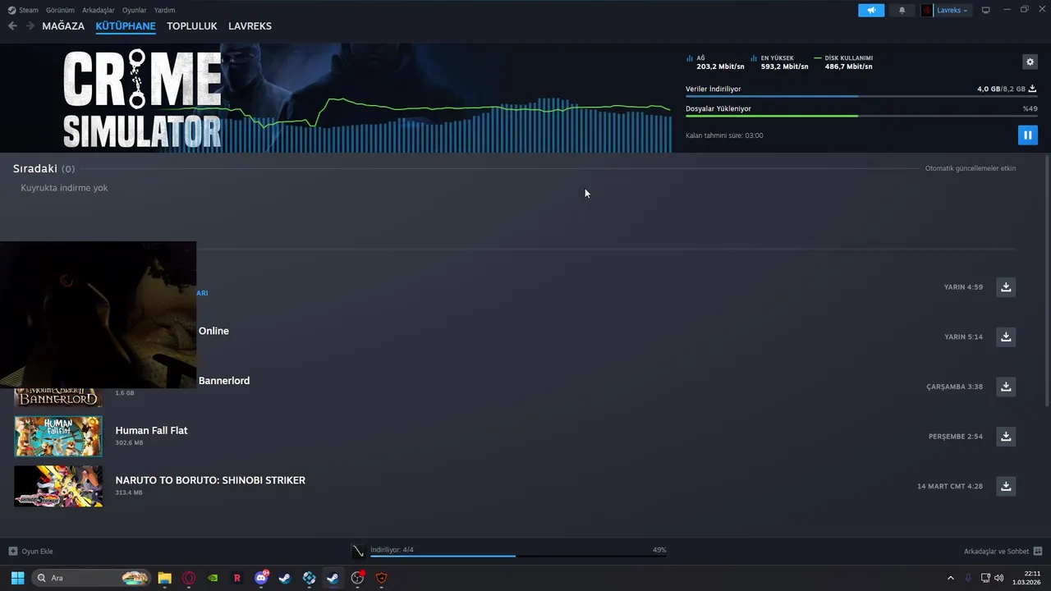Go forward with the right arrow
Screen dimensions: 1051x591
pos(30,26)
